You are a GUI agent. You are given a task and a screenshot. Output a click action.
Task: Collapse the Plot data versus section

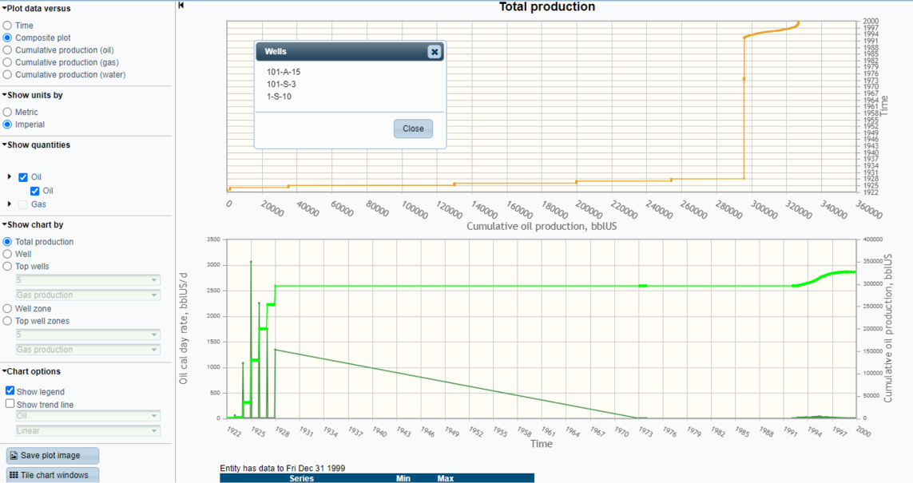pyautogui.click(x=4, y=9)
